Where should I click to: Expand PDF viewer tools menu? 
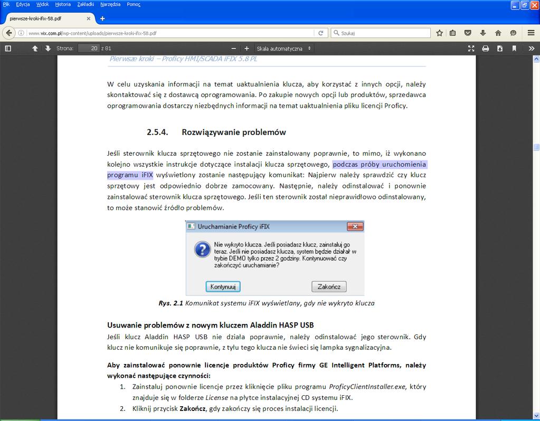(532, 49)
